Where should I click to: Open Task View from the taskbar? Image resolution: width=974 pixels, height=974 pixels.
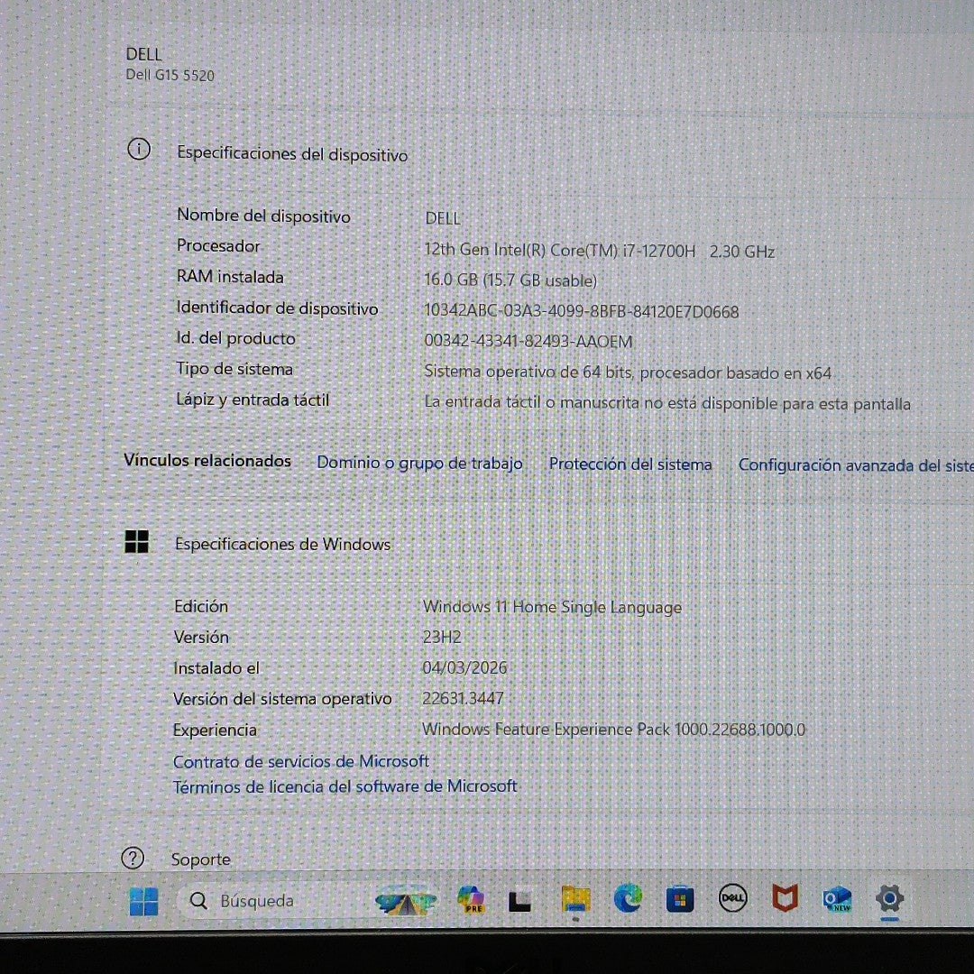coord(520,901)
